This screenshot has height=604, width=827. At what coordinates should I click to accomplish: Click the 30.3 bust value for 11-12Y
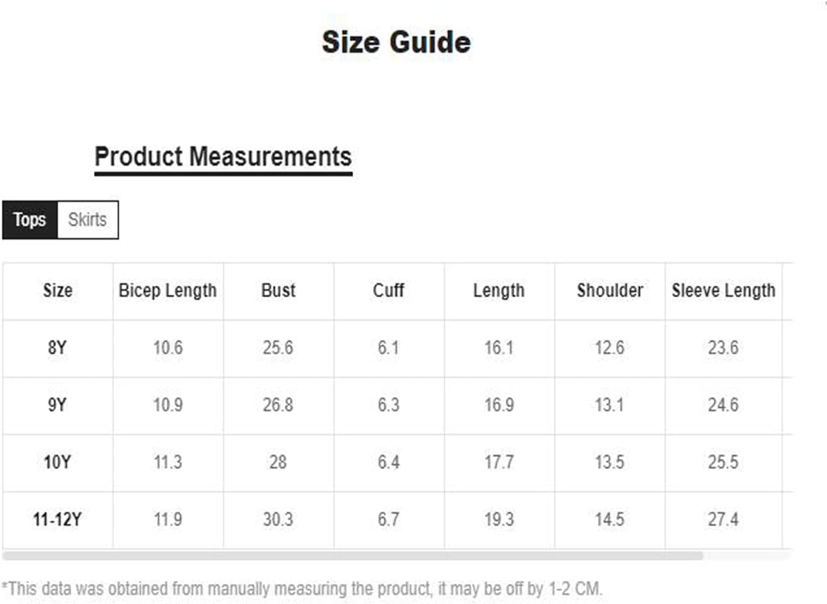[x=278, y=519]
